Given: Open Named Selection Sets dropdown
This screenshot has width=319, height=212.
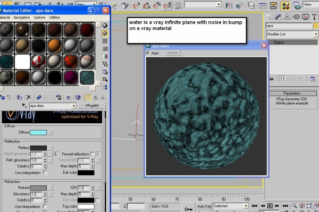Looking at the screenshot, I should 219,4.
